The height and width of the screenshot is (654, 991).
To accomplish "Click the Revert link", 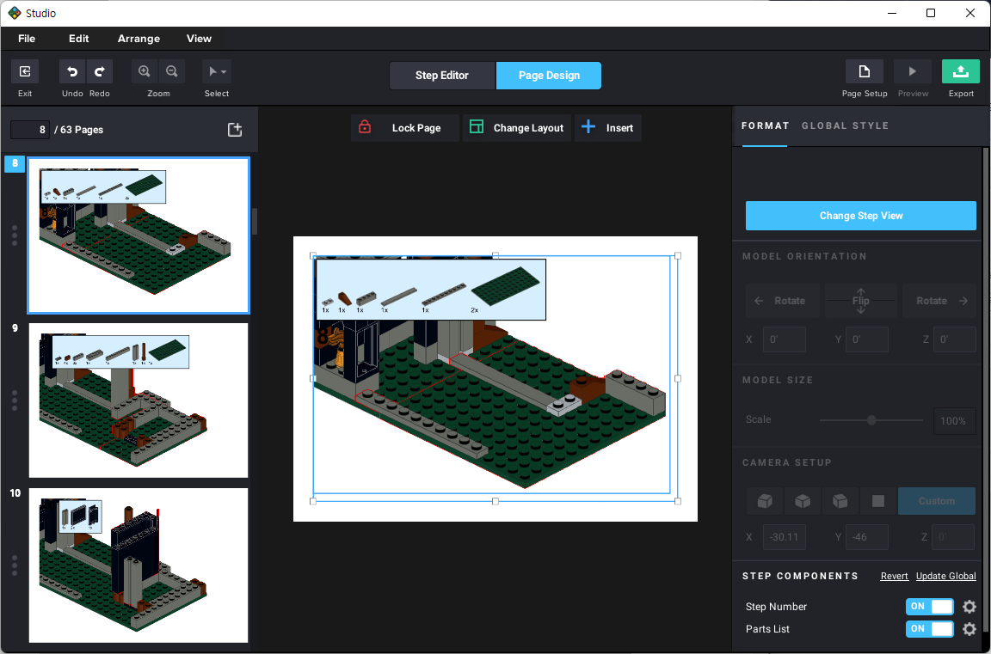I will tap(895, 576).
